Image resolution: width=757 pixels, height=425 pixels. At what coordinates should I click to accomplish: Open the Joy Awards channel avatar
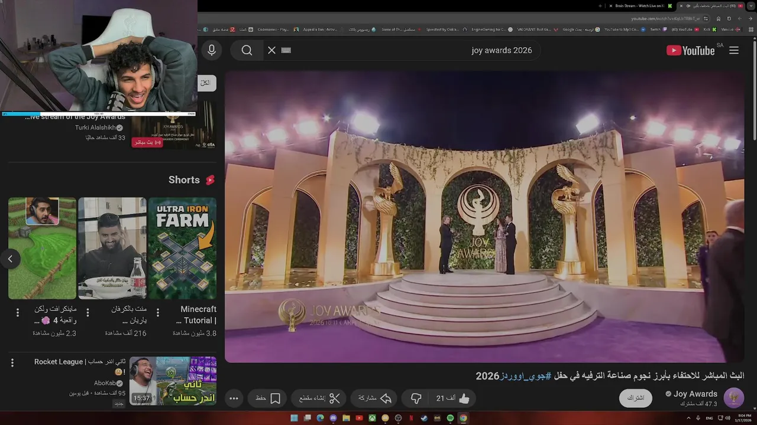734,398
